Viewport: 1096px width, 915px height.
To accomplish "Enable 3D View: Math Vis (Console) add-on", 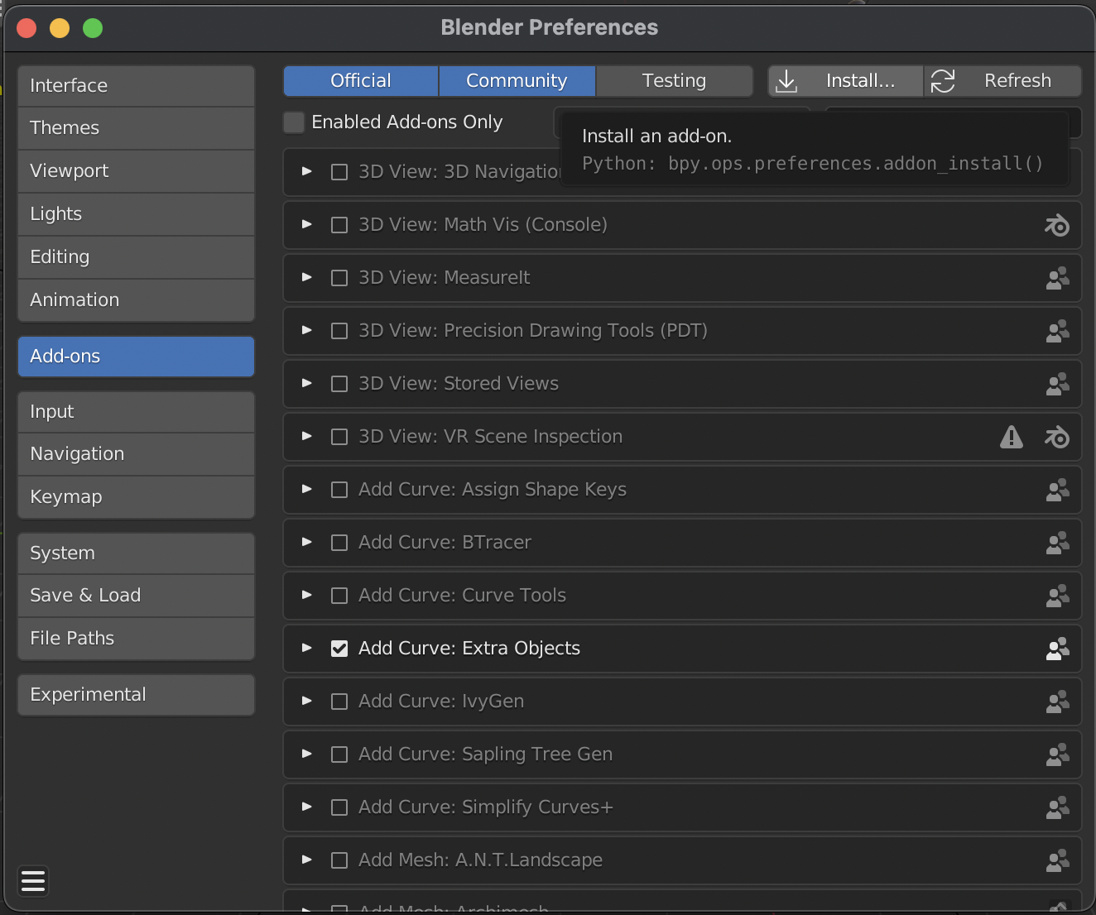I will point(339,225).
